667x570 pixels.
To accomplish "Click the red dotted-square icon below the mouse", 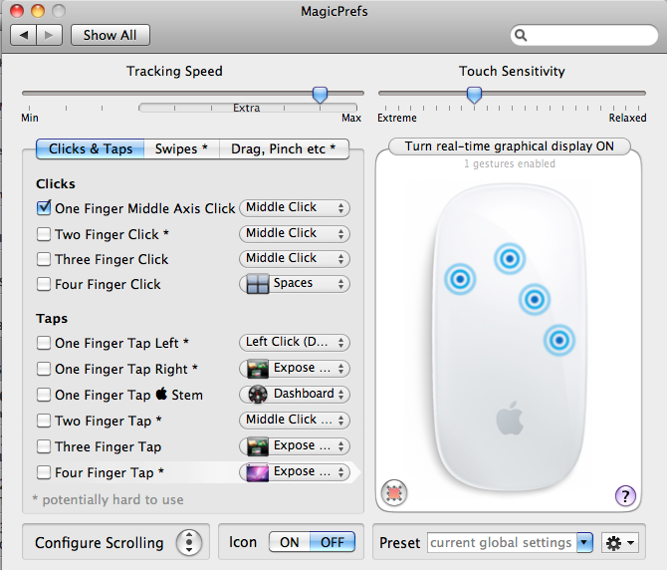I will click(394, 493).
